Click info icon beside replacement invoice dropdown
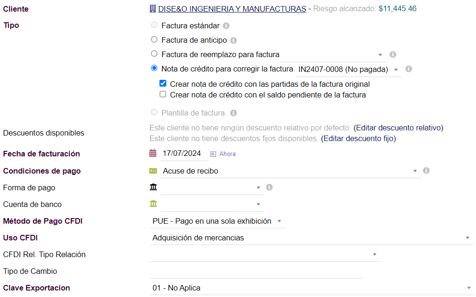 pyautogui.click(x=393, y=54)
